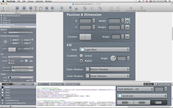Screen dimensions: 173x108
Task: Open controlBorder Stroke dropdown
Action: [x=21, y=78]
